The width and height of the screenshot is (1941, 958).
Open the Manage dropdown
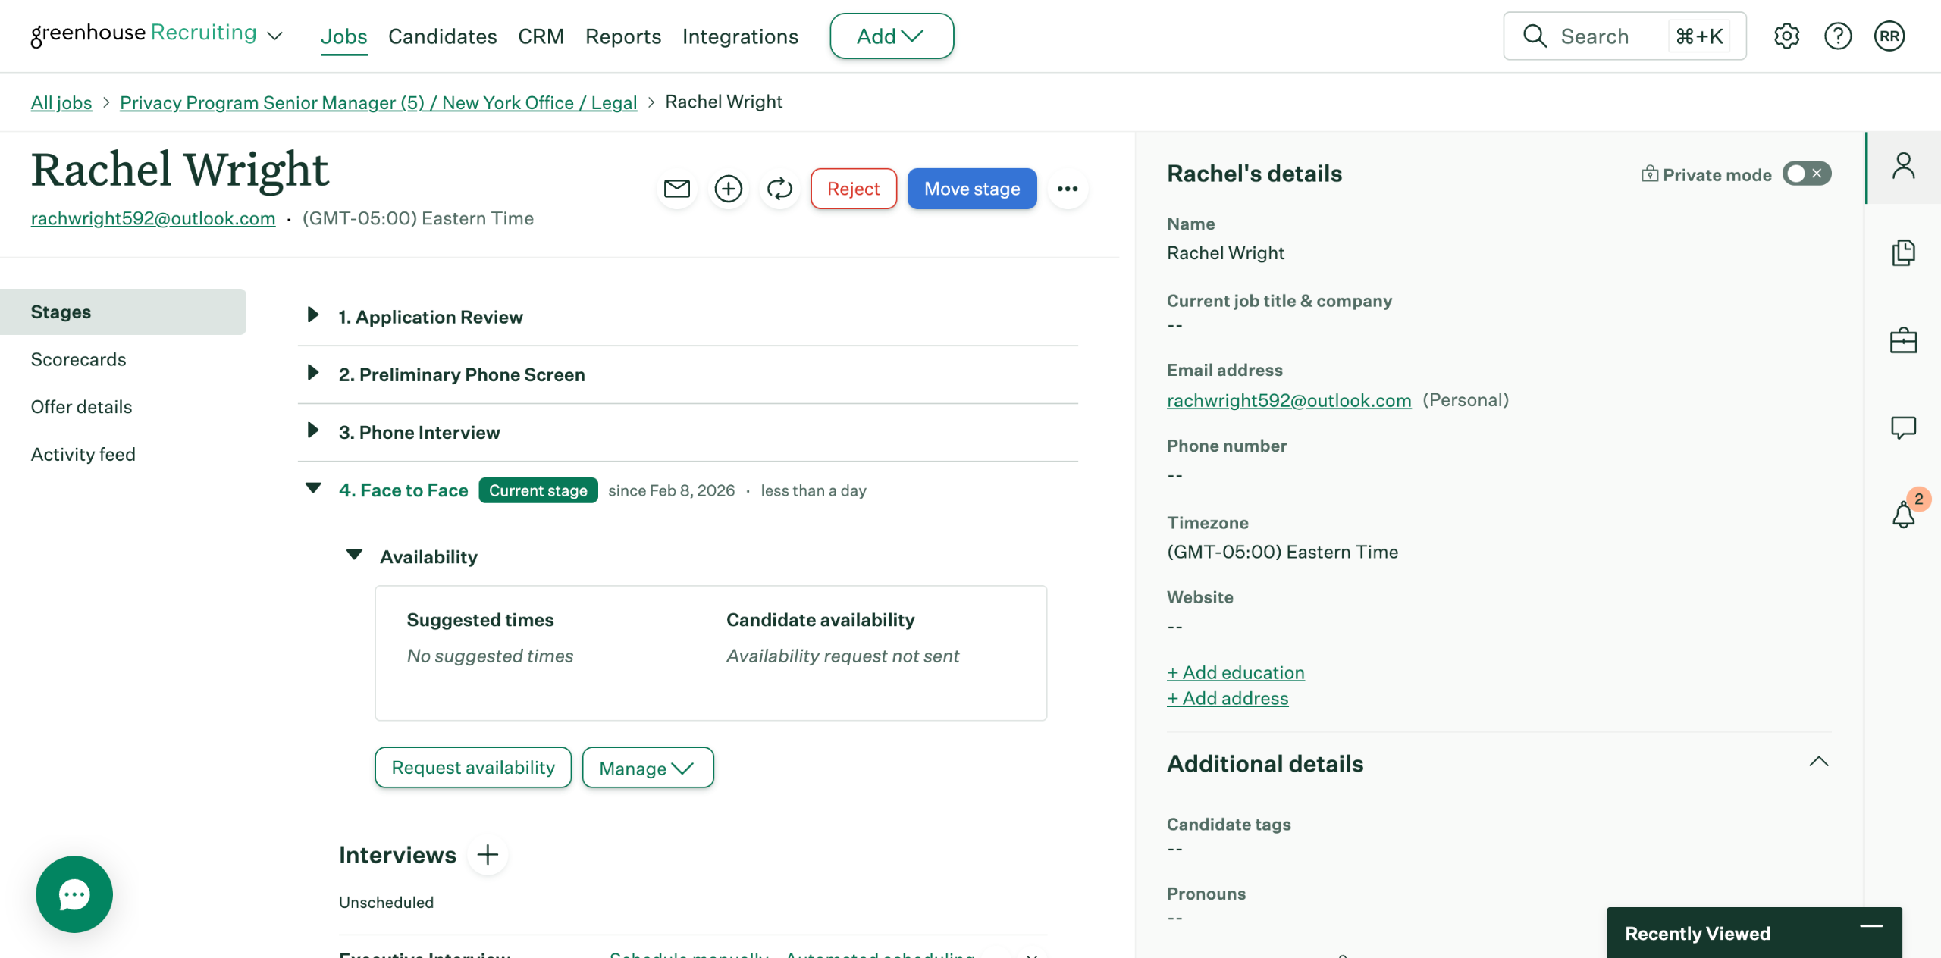click(647, 768)
